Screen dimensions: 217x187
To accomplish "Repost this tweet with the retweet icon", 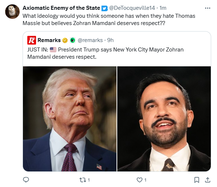I will tap(83, 180).
